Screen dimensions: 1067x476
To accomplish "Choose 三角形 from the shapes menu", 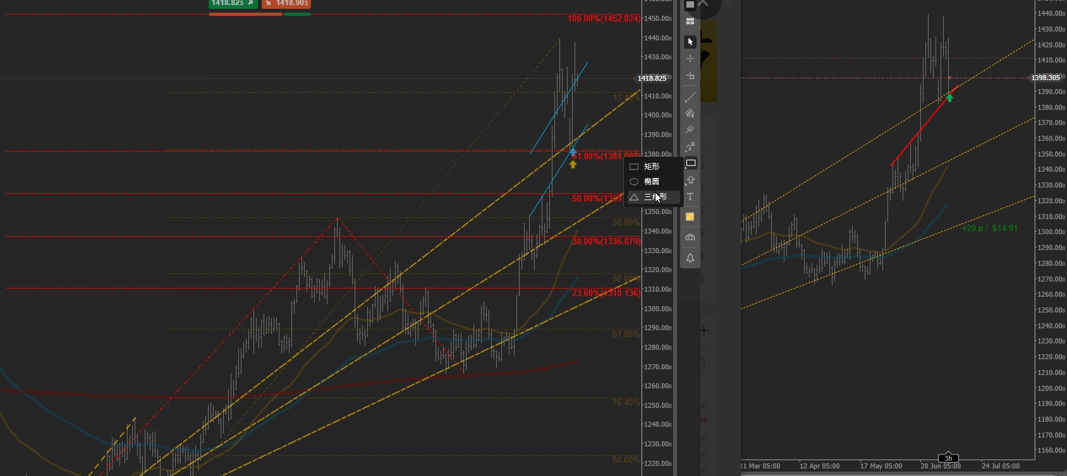I will pos(654,197).
